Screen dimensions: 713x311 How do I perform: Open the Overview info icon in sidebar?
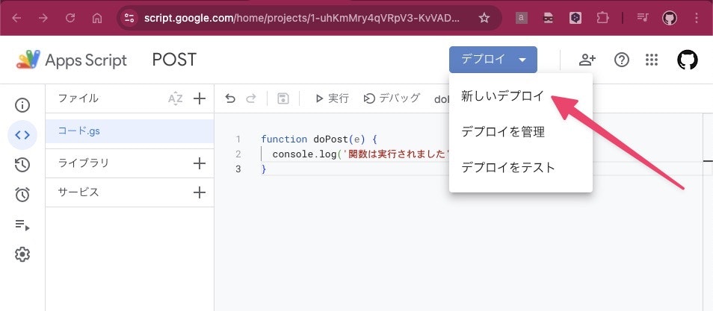[22, 105]
